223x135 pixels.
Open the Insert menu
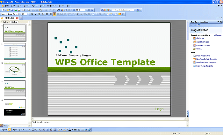pos(26,6)
